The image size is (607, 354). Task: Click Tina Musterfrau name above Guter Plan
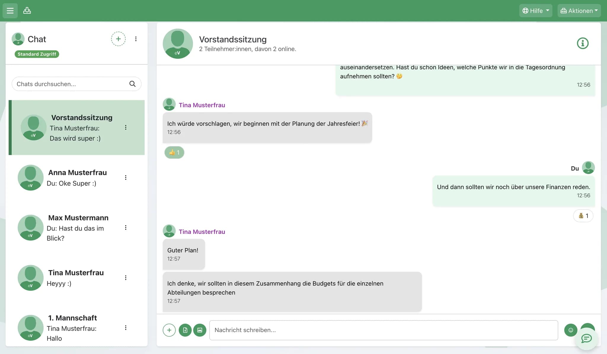coord(202,232)
